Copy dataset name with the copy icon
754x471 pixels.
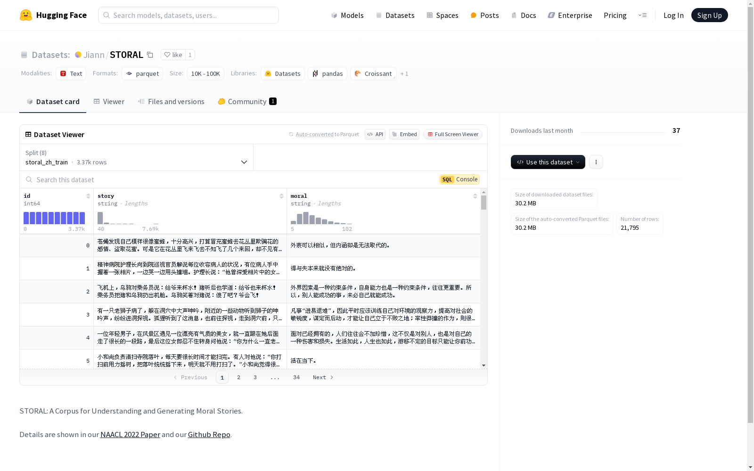(x=150, y=55)
